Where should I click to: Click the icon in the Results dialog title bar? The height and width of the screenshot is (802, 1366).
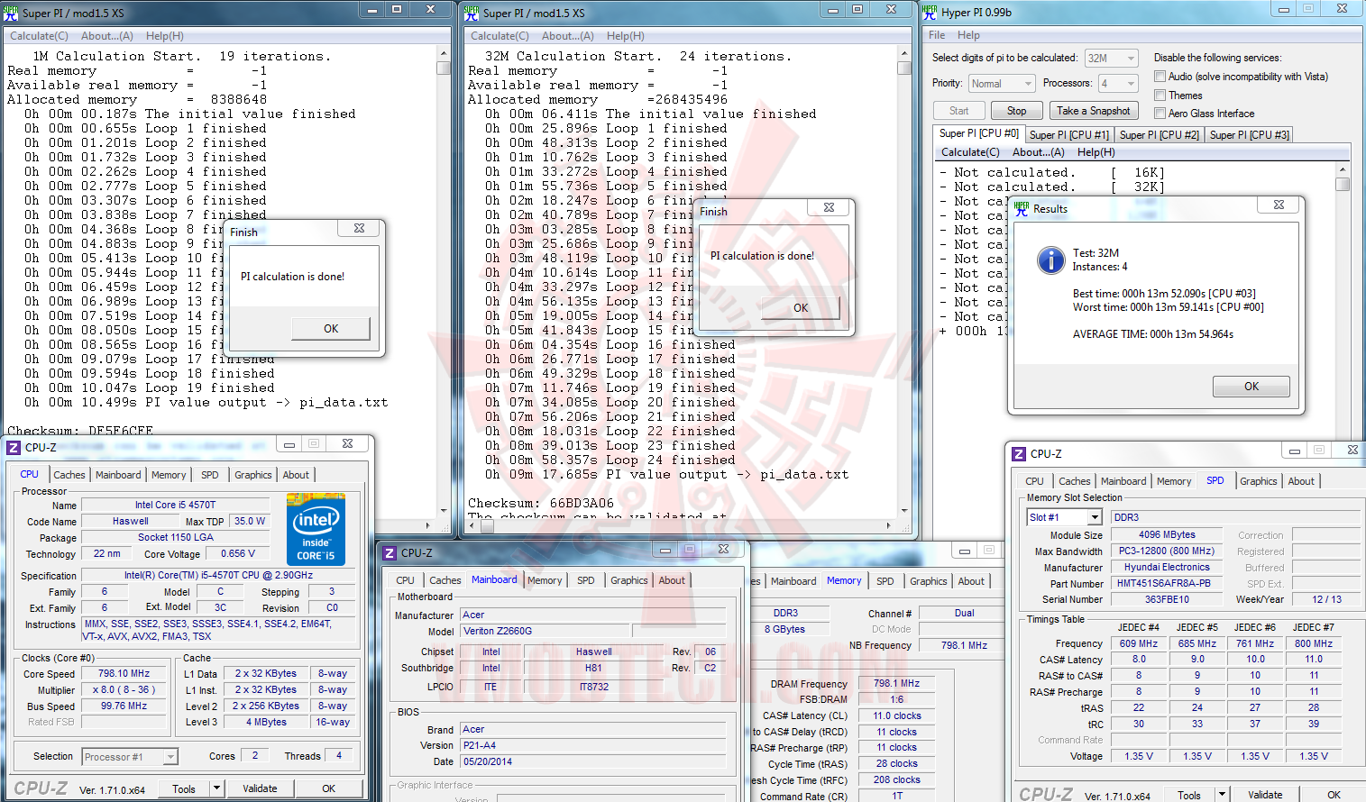pos(1022,208)
